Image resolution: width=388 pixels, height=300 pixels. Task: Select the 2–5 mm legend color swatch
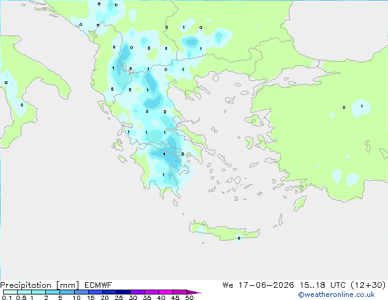click(x=53, y=292)
